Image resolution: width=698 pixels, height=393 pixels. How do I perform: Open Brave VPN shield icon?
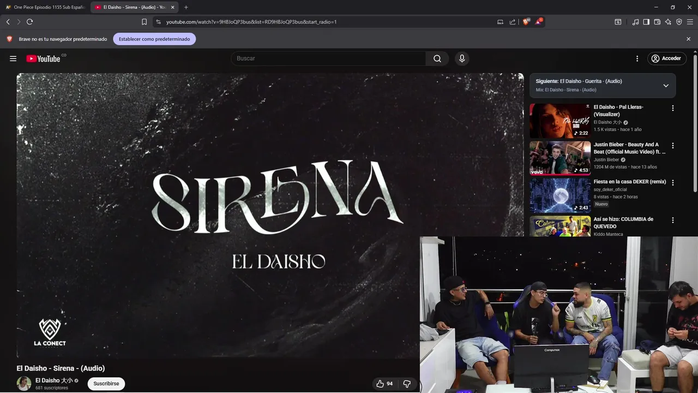point(679,22)
